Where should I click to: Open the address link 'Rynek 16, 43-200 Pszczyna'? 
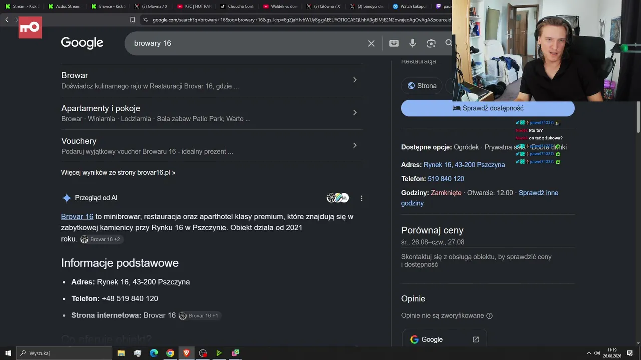click(464, 165)
